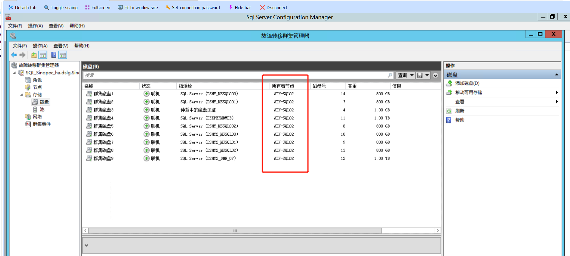
Task: Click the horizontal scrollbar thumb under the disk list
Action: pos(235,231)
